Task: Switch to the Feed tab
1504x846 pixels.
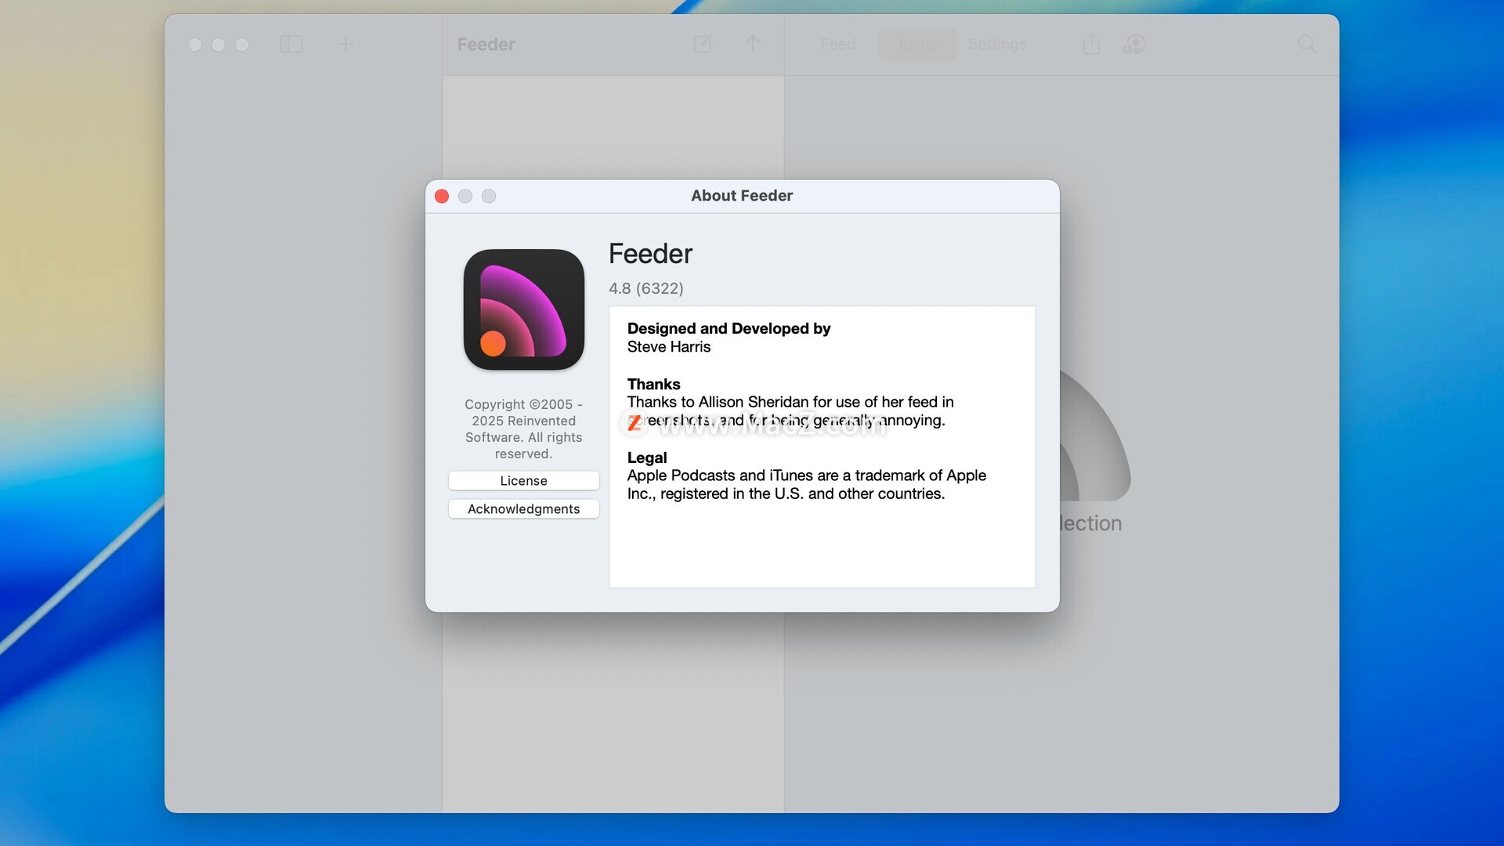Action: pos(837,45)
